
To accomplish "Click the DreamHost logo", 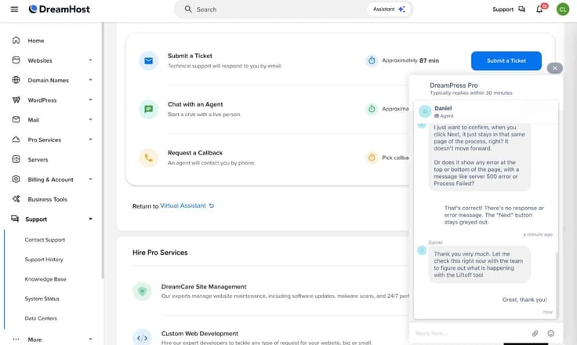I will click(60, 9).
